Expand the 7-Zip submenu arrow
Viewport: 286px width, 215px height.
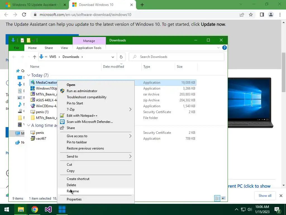130,109
